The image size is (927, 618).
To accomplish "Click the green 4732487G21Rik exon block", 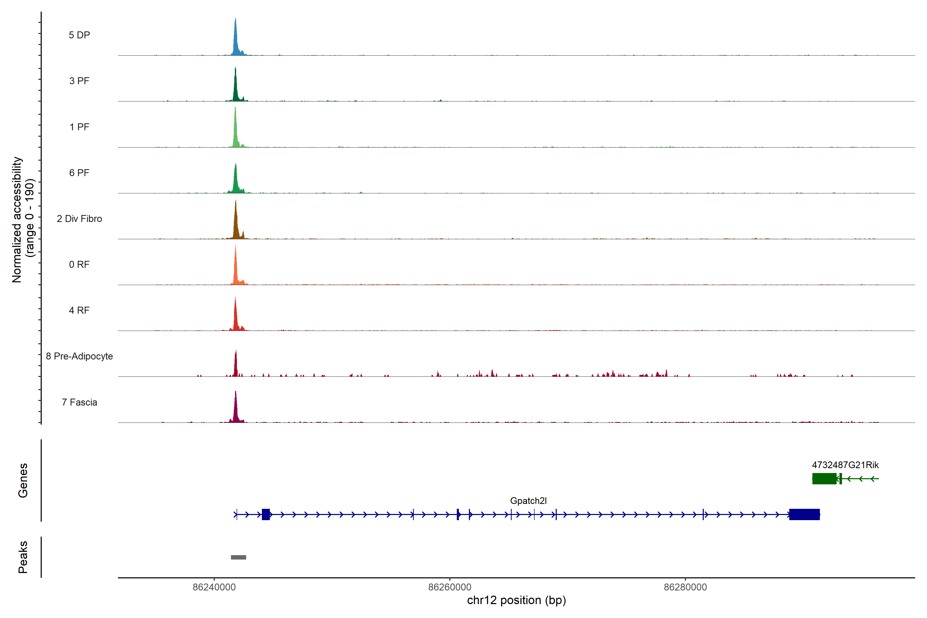I will (x=824, y=479).
